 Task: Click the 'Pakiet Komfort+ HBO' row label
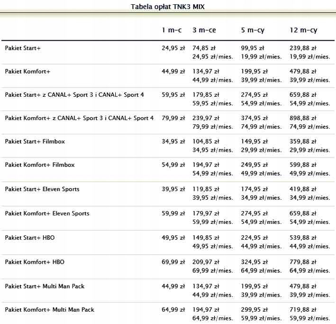pos(35,262)
